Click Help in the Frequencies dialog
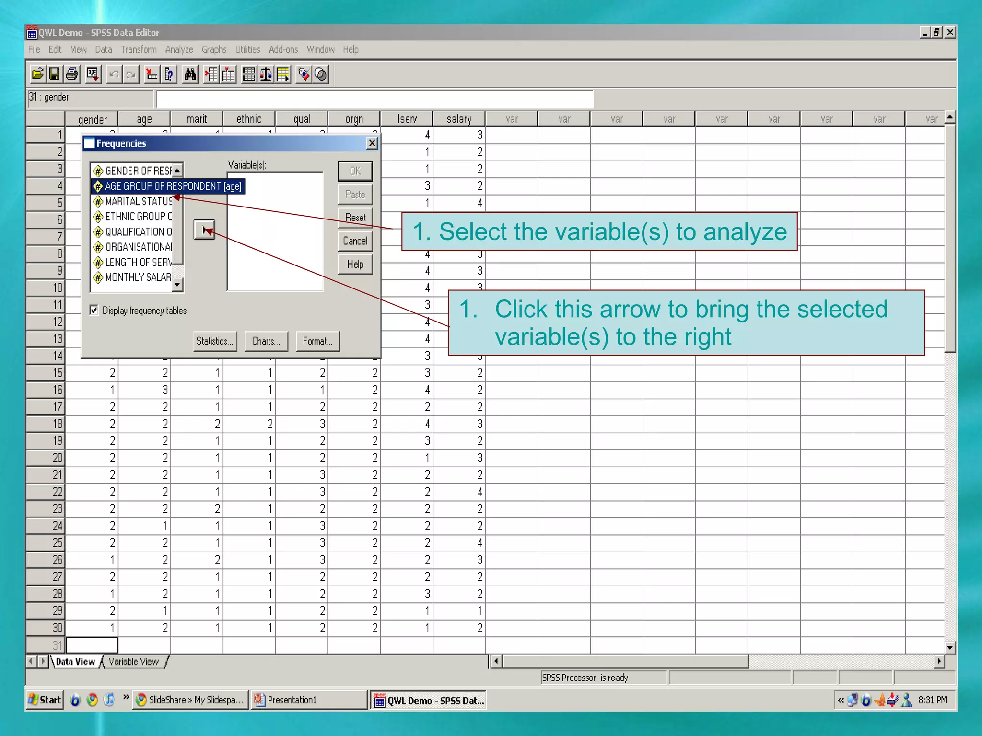Image resolution: width=982 pixels, height=736 pixels. (x=355, y=264)
